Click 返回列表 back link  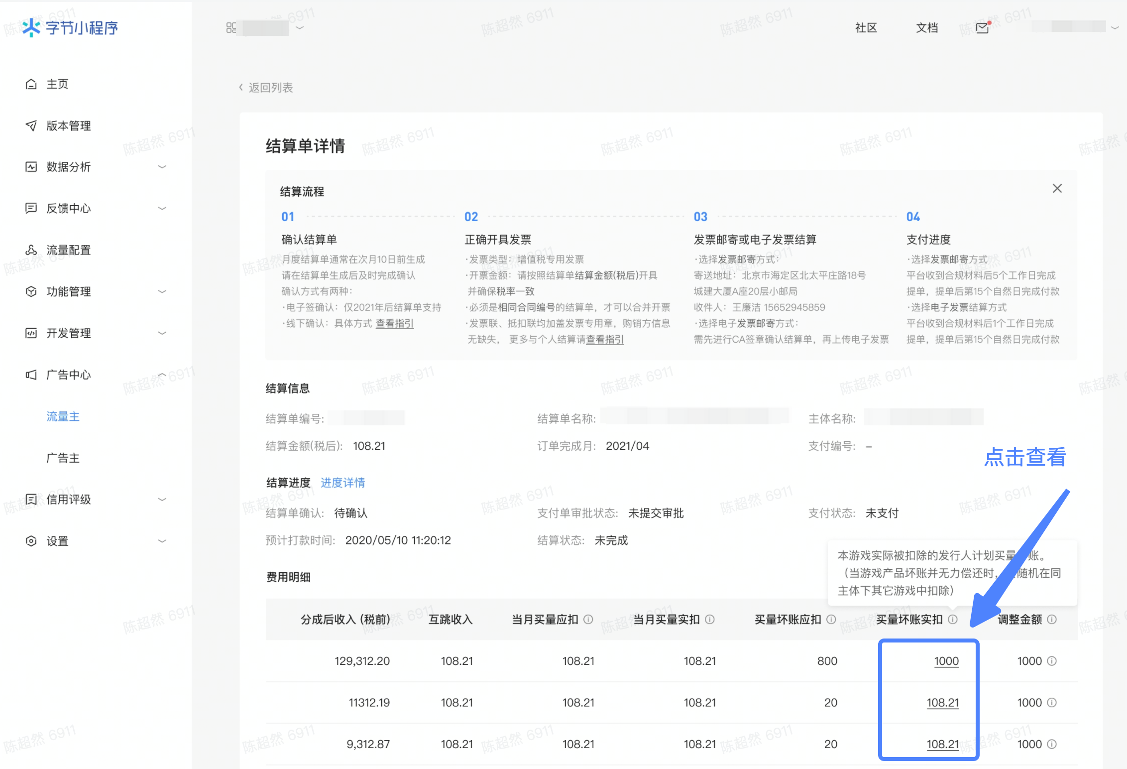265,88
